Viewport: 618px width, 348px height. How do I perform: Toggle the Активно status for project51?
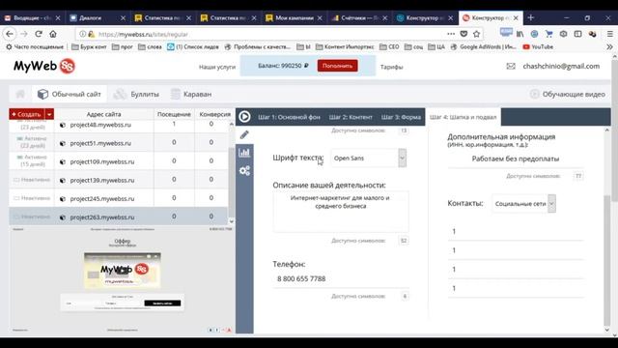pyautogui.click(x=32, y=142)
